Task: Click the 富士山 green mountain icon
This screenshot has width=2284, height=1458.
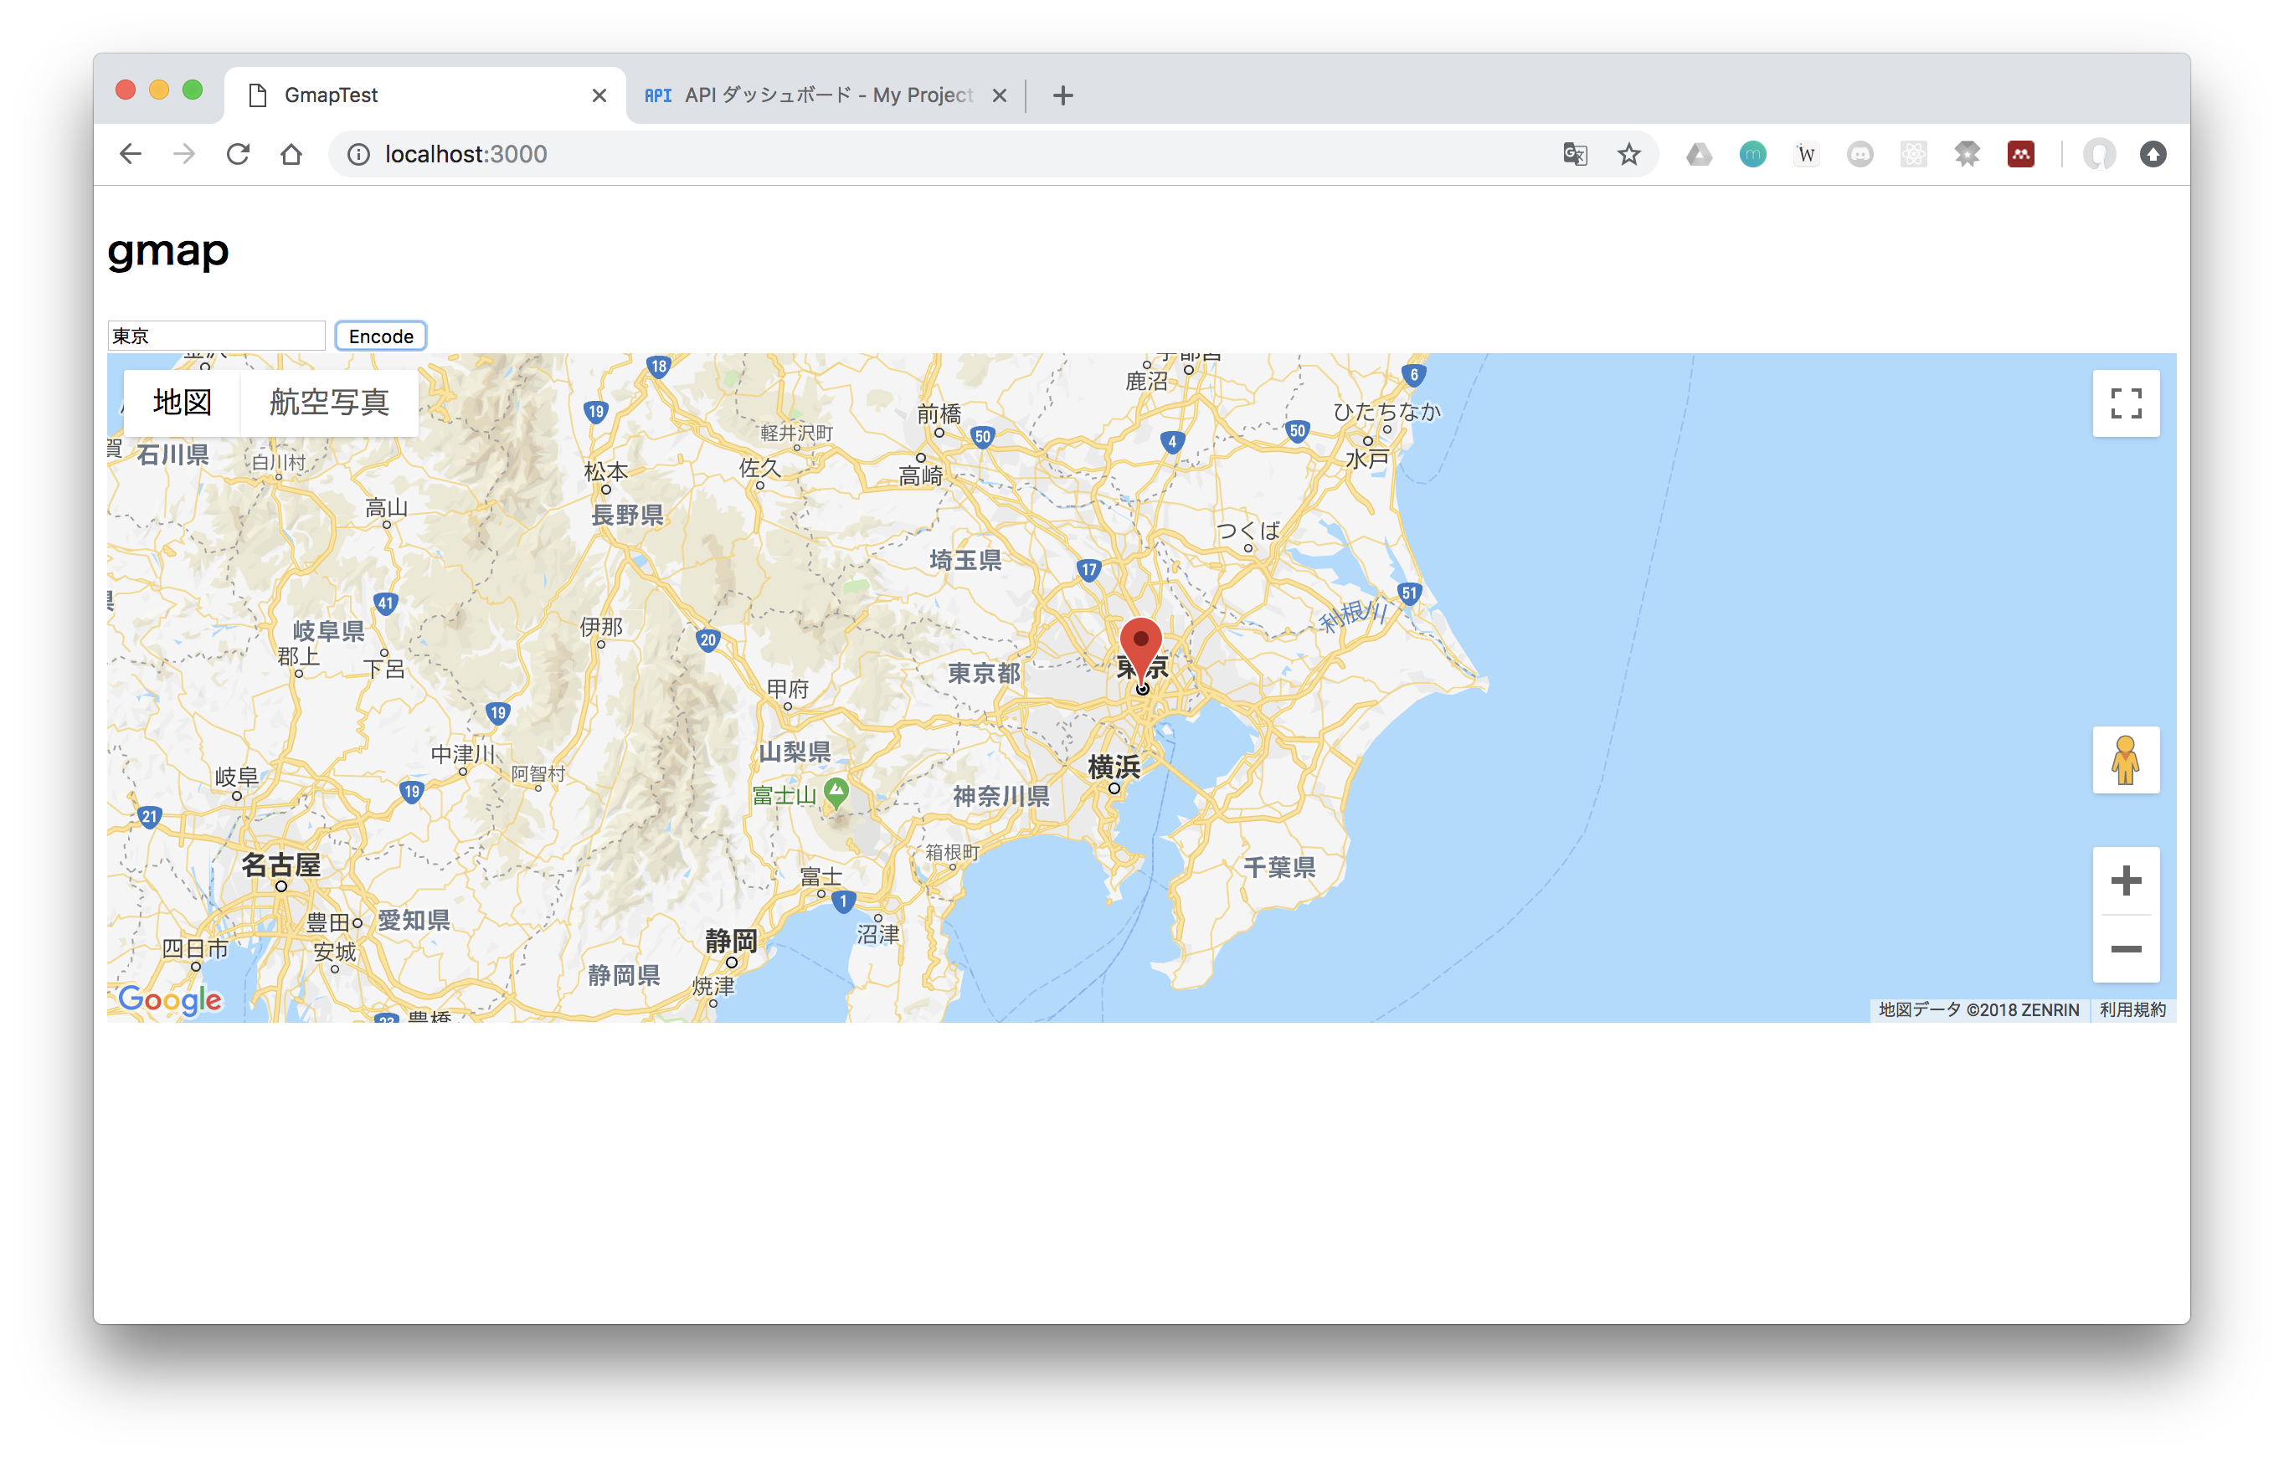Action: (x=836, y=793)
